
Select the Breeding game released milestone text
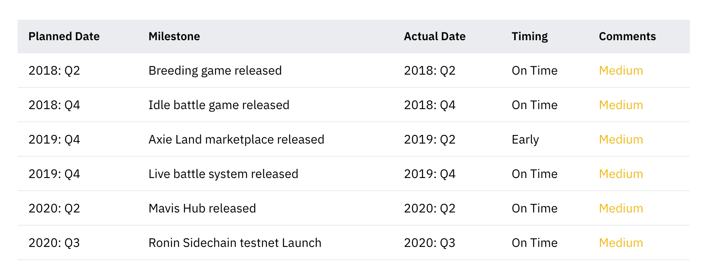[215, 71]
